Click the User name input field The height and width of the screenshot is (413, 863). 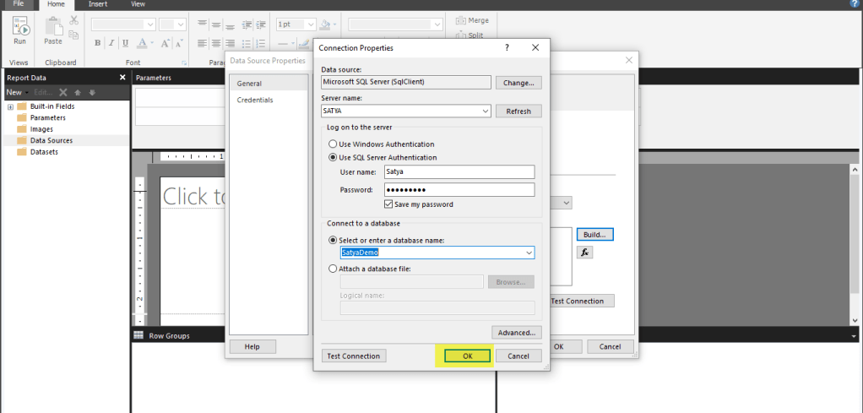(459, 172)
